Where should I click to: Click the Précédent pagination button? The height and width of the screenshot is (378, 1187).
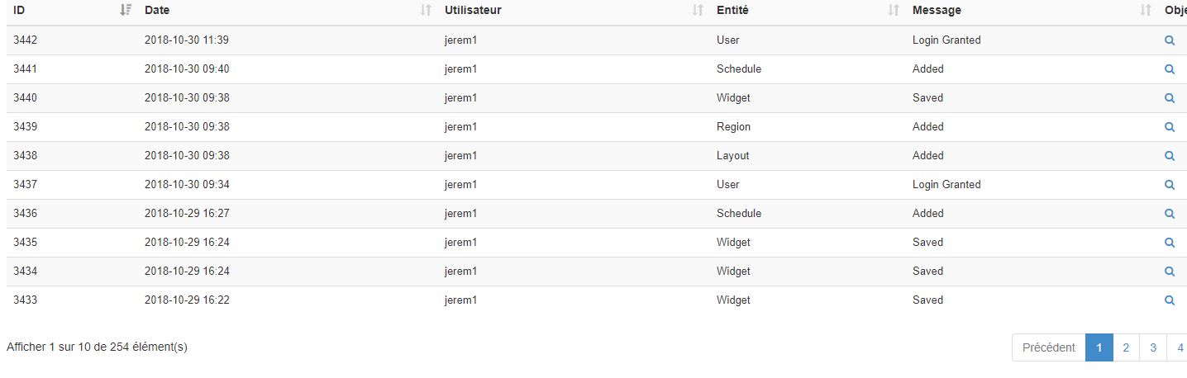click(x=1049, y=347)
